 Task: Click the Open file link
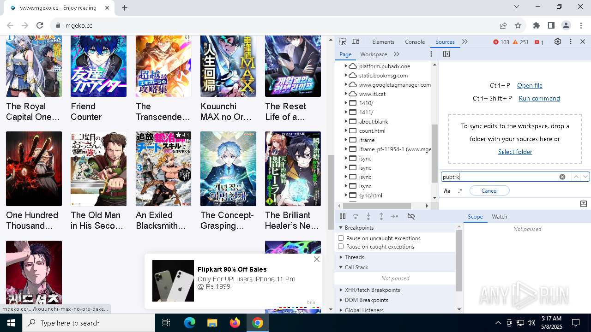(530, 85)
